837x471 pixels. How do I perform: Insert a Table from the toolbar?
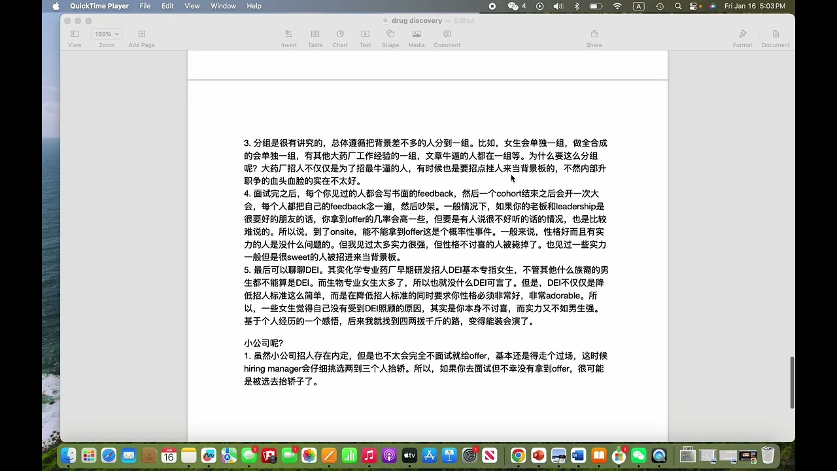(x=315, y=38)
